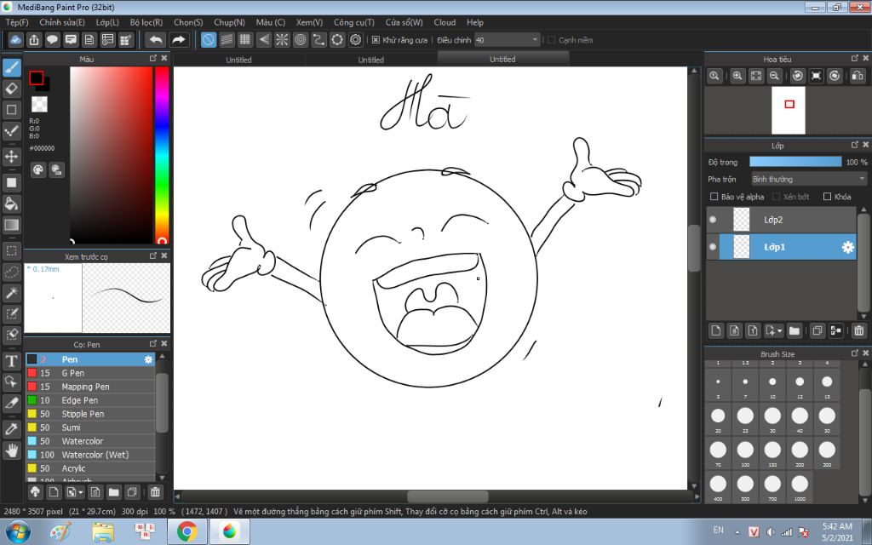Select the Hand pan tool
The image size is (872, 545).
[12, 450]
